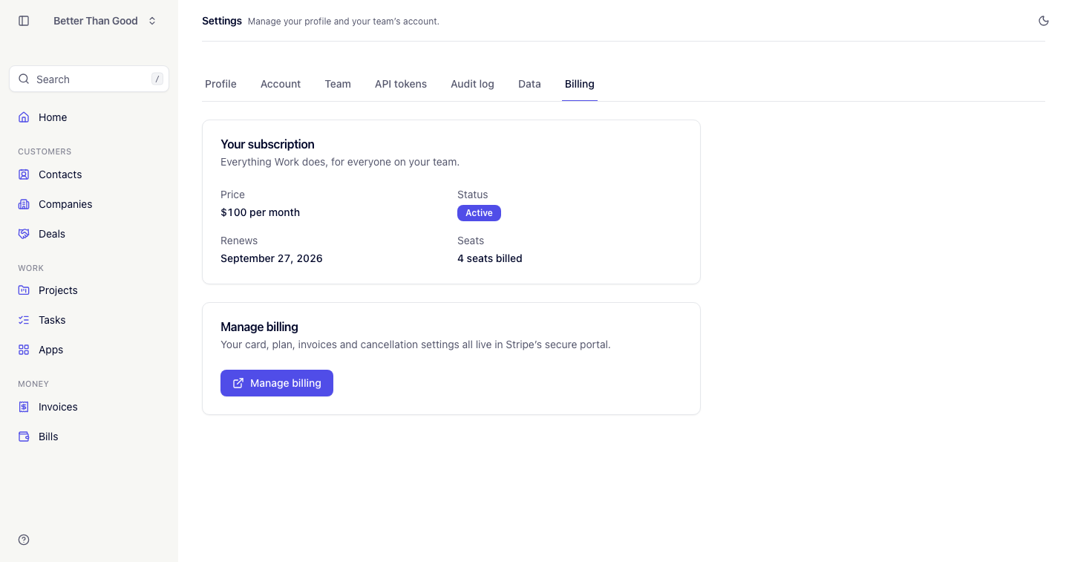Open the API tokens tab
The image size is (1069, 562).
tap(401, 84)
